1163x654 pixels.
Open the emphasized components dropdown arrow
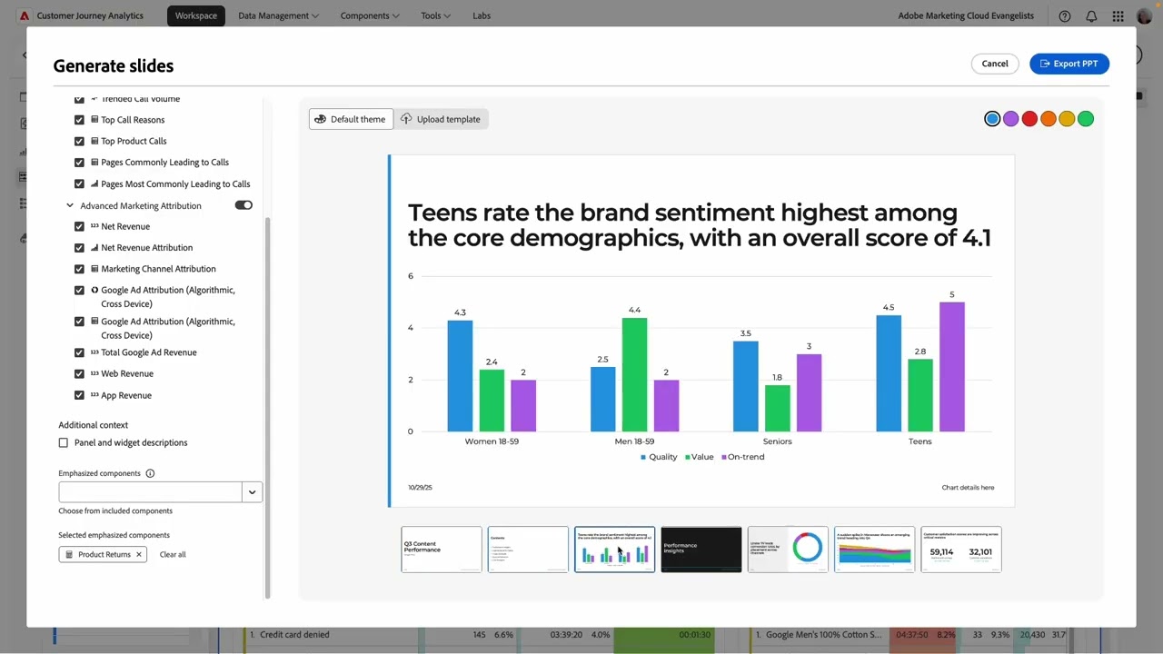pos(252,491)
